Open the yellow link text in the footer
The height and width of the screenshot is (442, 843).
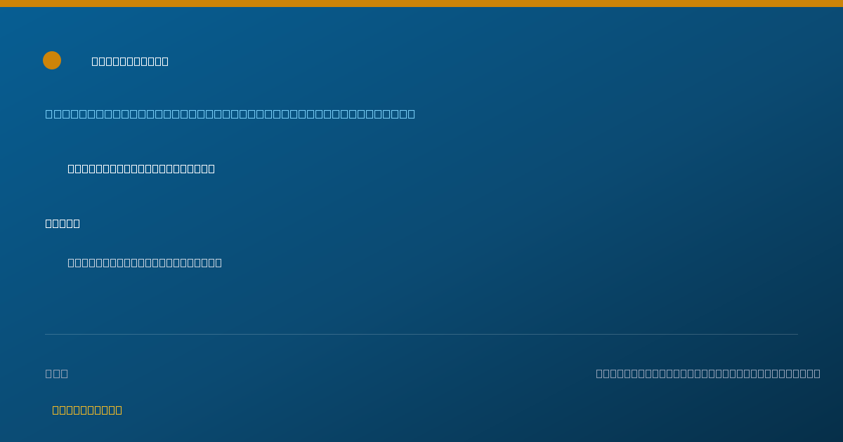[87, 410]
